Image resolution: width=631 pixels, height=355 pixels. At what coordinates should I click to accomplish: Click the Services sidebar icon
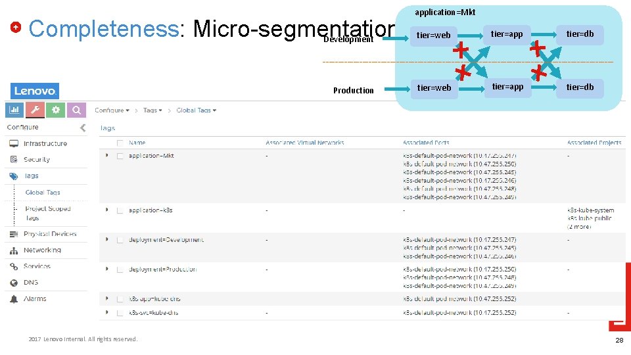(x=14, y=266)
